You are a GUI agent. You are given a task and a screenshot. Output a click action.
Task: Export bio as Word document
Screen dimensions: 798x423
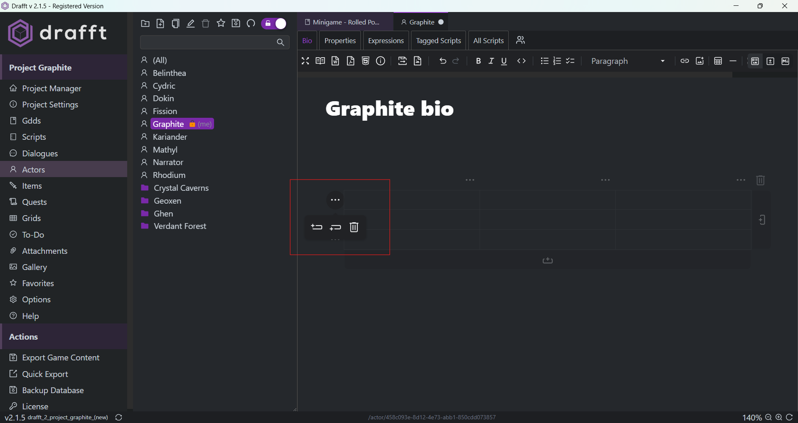coord(335,61)
